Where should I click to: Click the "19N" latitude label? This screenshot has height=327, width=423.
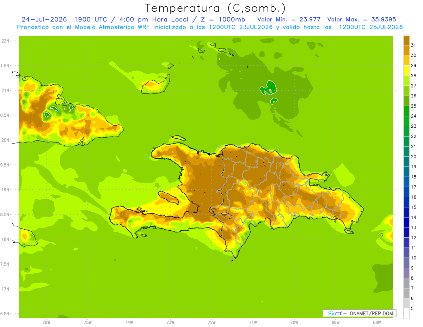[5, 190]
